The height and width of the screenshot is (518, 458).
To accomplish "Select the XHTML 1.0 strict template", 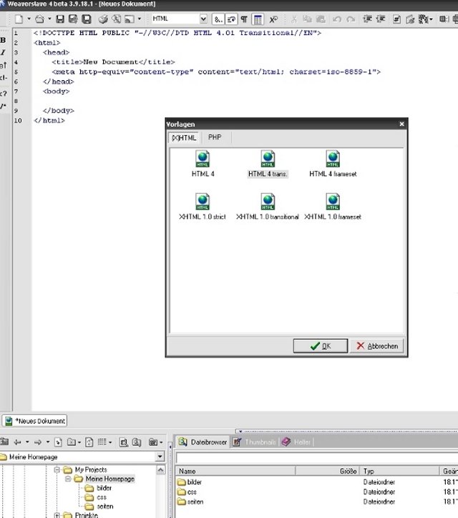I will click(x=203, y=207).
